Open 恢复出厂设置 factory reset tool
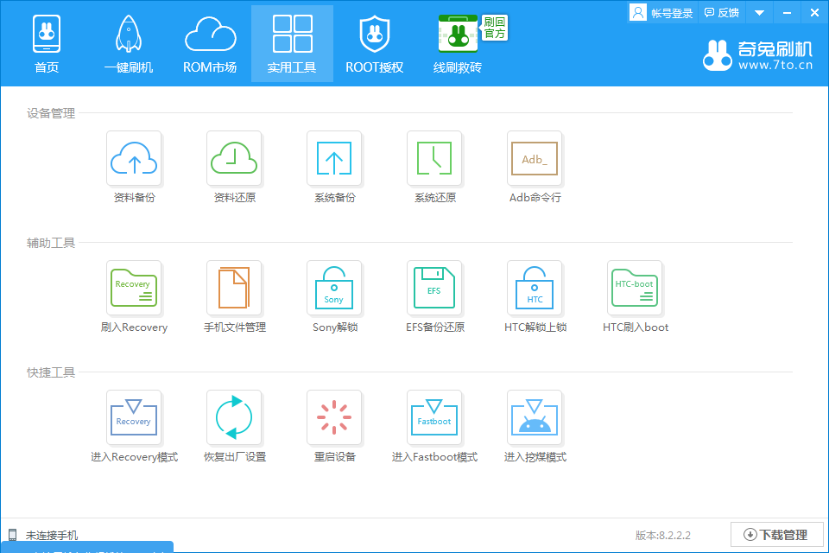Image resolution: width=829 pixels, height=553 pixels. 234,417
